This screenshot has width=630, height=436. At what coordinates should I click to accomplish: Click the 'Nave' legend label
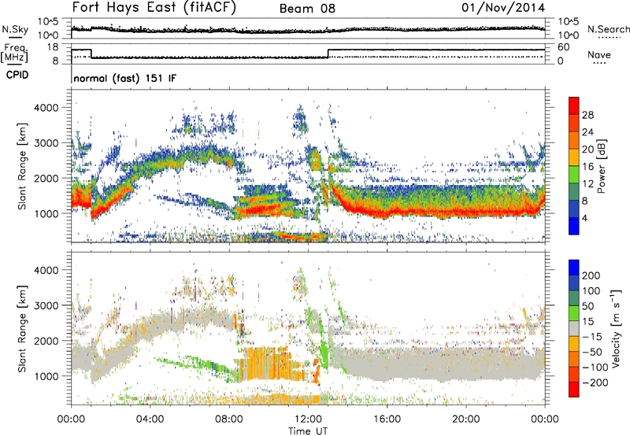pyautogui.click(x=599, y=54)
